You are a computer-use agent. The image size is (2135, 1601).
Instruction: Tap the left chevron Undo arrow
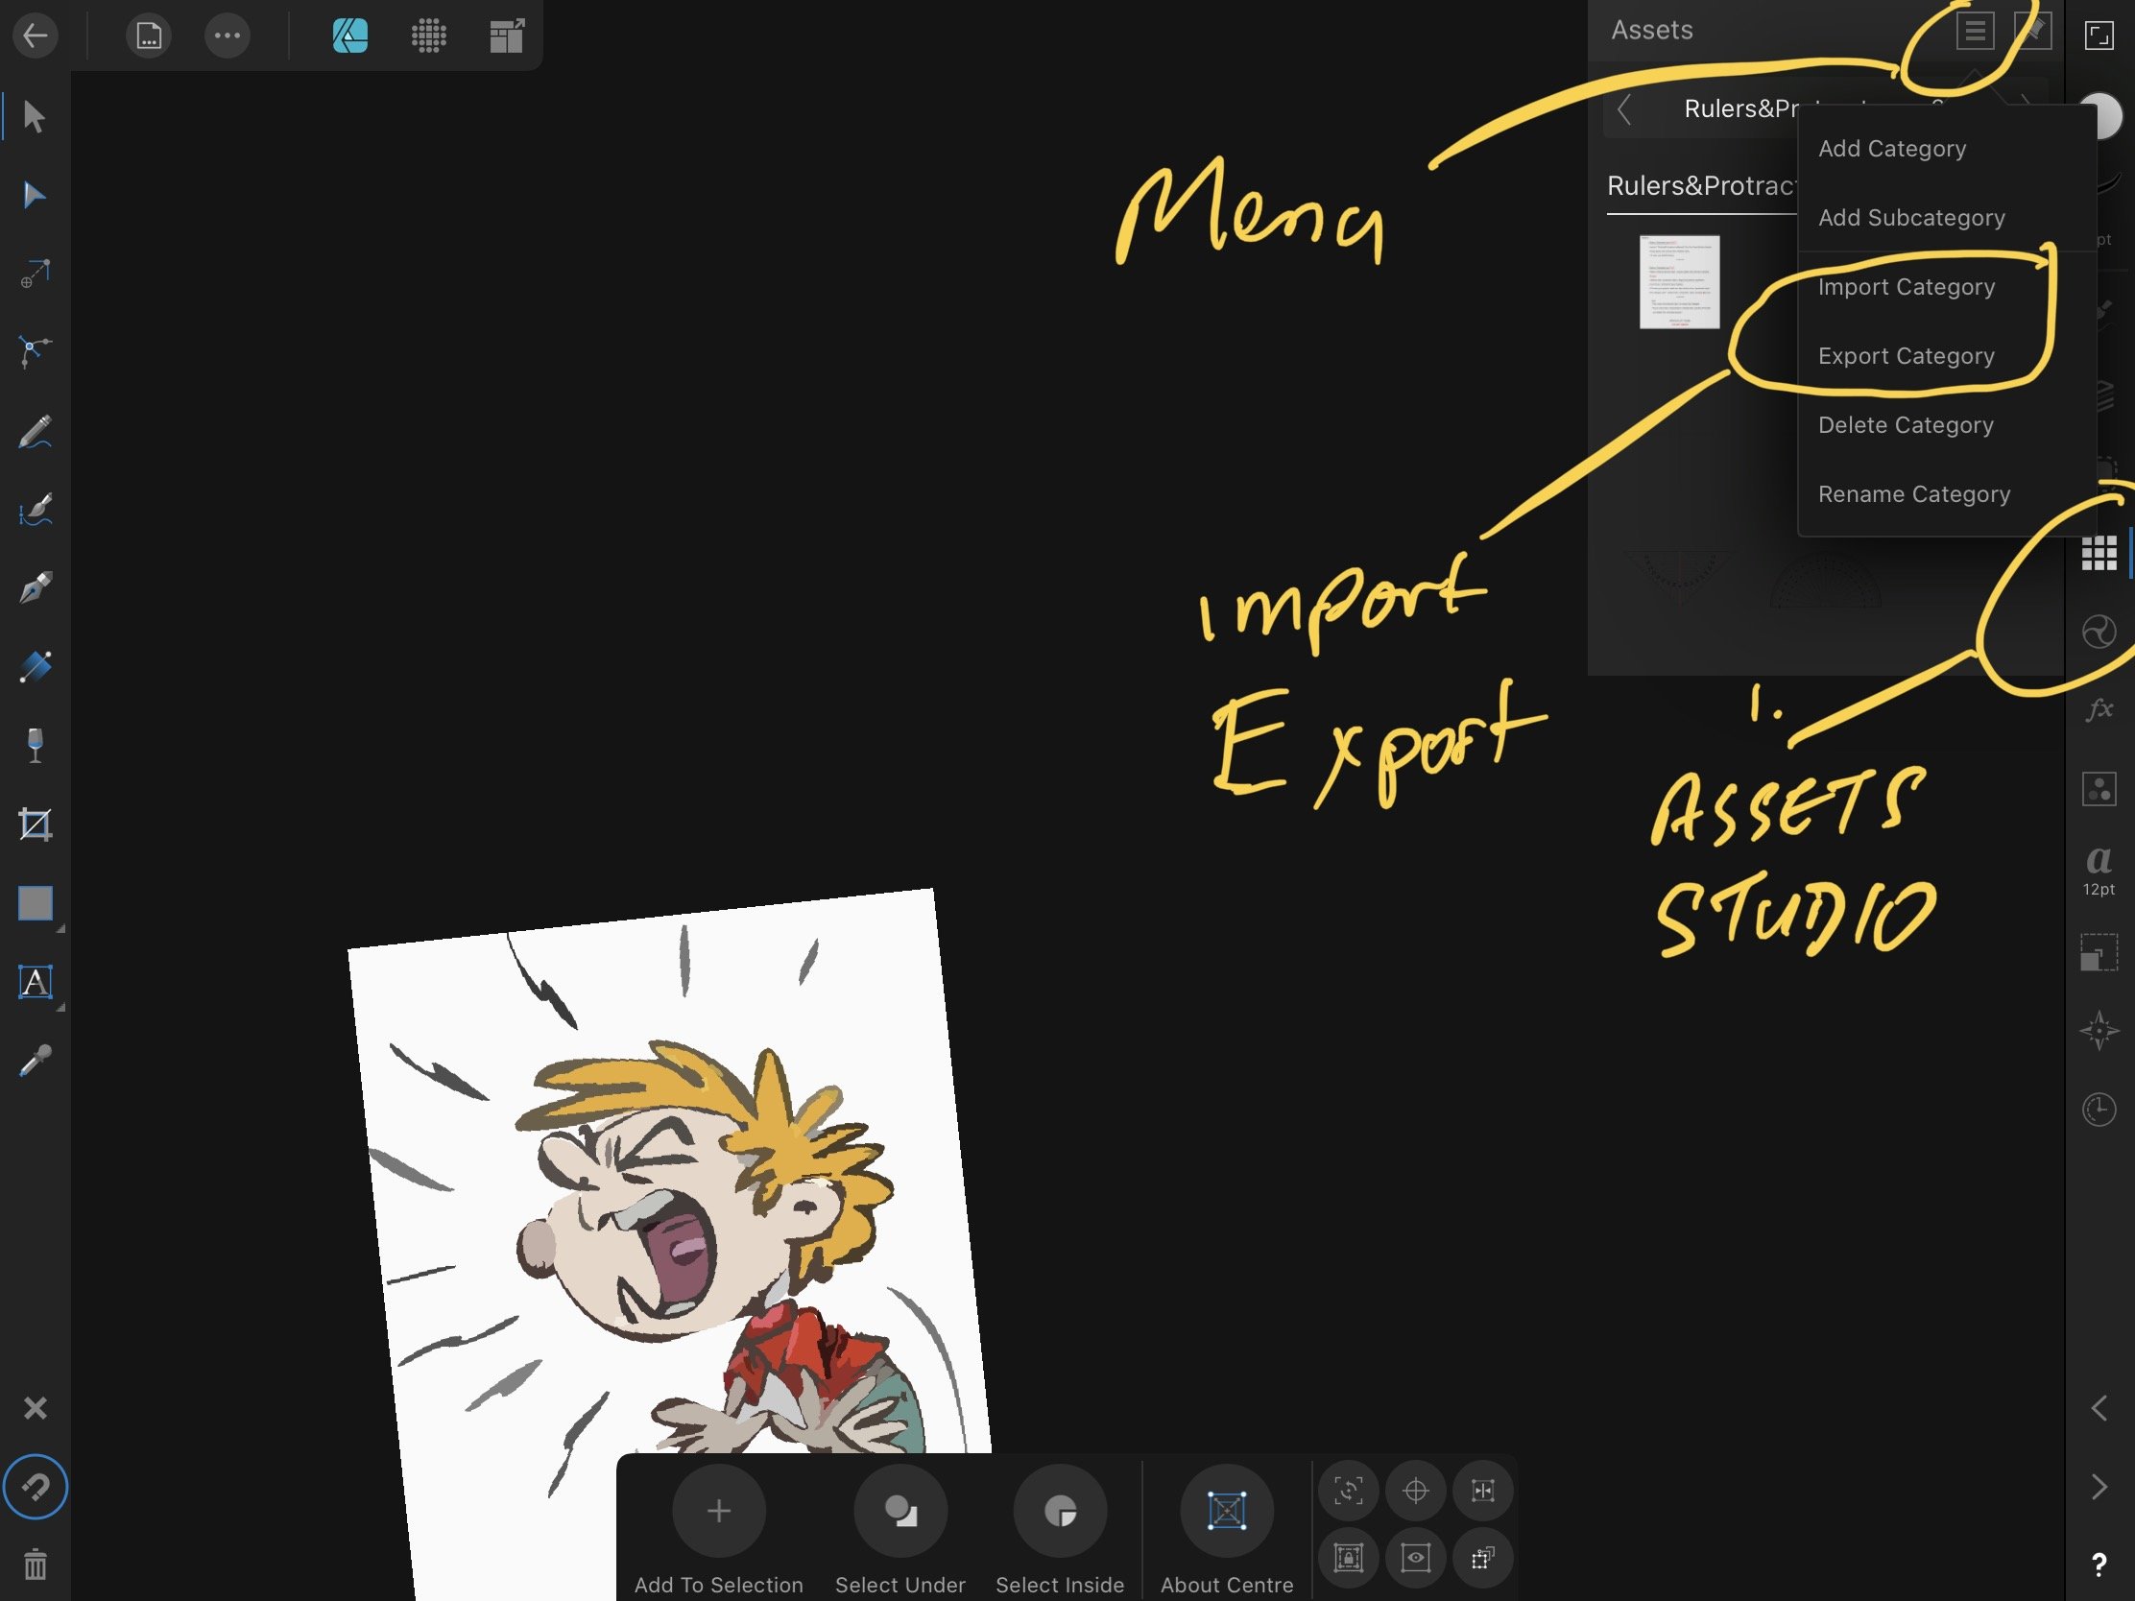pos(2099,1408)
